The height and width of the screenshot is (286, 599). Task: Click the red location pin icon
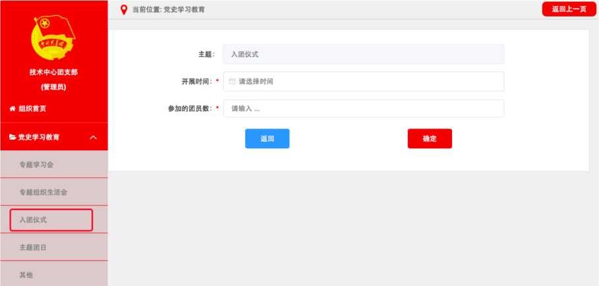tap(124, 9)
